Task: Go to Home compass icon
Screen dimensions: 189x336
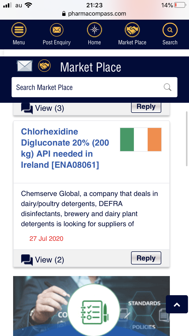Action: (x=94, y=30)
